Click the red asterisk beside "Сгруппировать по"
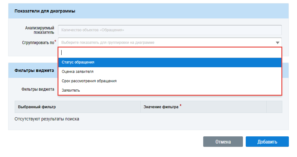Screen dimensions: 297x157 click(x=56, y=41)
